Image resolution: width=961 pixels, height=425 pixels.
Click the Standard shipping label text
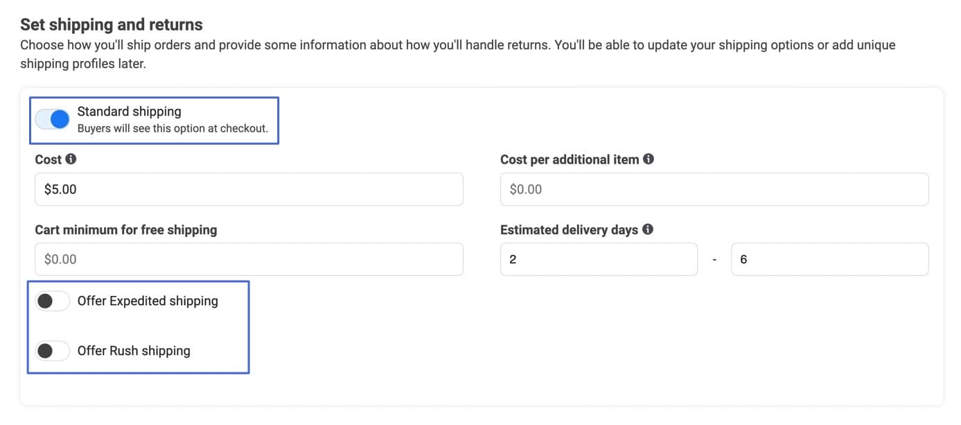129,111
